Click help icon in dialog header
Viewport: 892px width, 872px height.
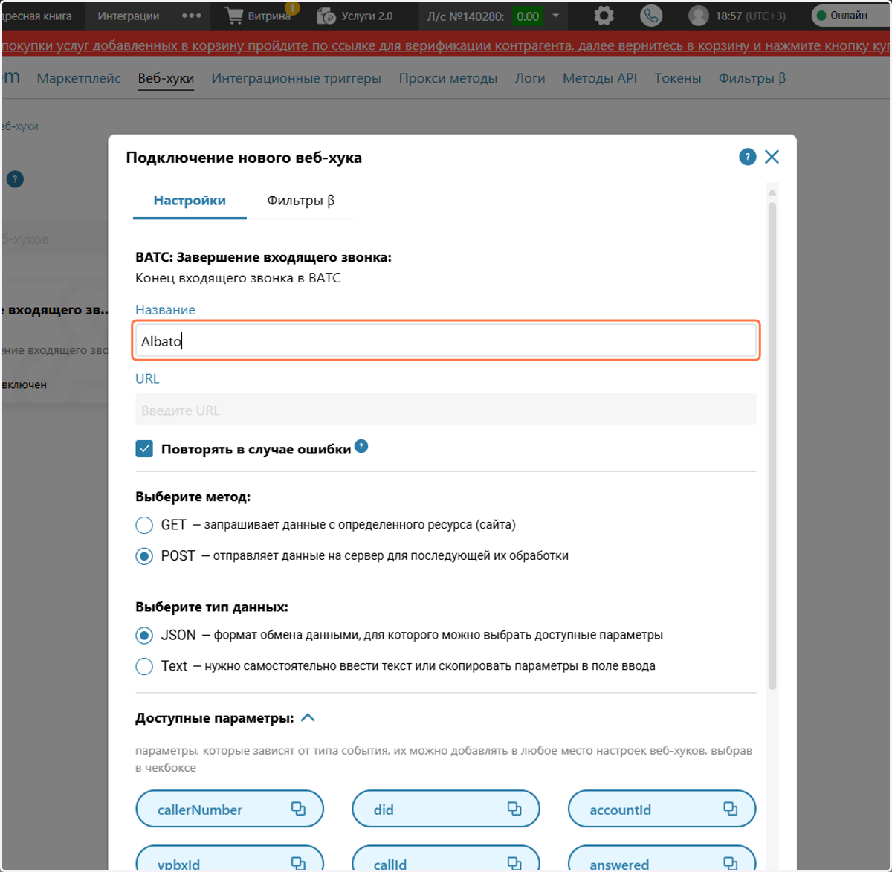(x=748, y=157)
